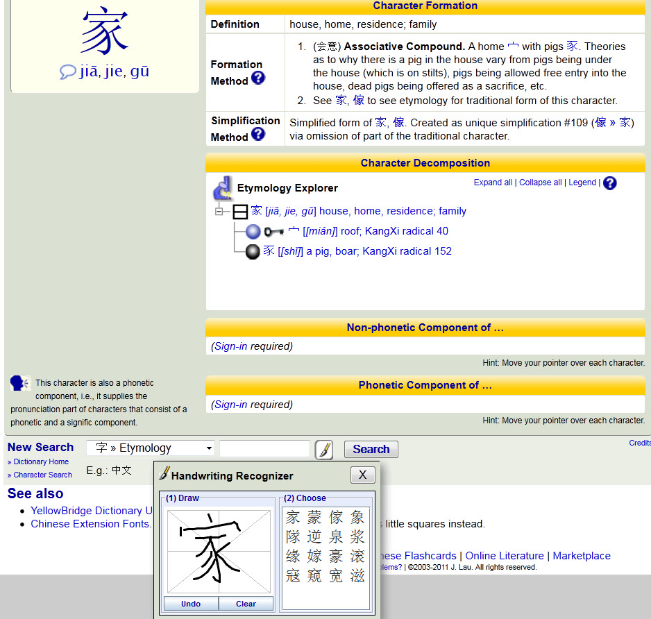The image size is (651, 619).
Task: Click Expand all in Character Decomposition
Action: point(493,182)
